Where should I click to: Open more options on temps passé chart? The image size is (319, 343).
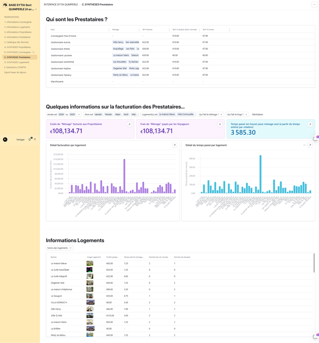point(304,145)
